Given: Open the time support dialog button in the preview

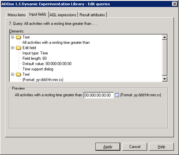Looking at the screenshot, I should pyautogui.click(x=117, y=95).
